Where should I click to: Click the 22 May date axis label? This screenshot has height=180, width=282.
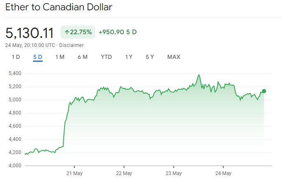click(124, 173)
